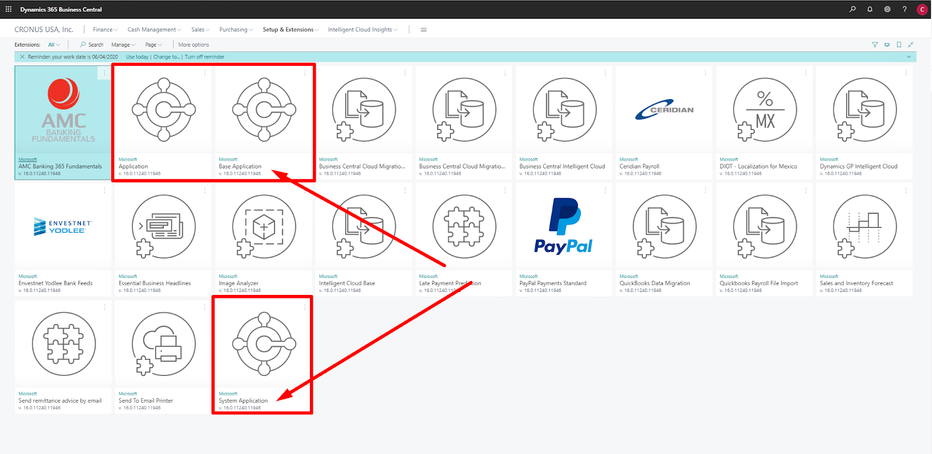
Task: Open the Page actions dropdown
Action: [x=153, y=45]
